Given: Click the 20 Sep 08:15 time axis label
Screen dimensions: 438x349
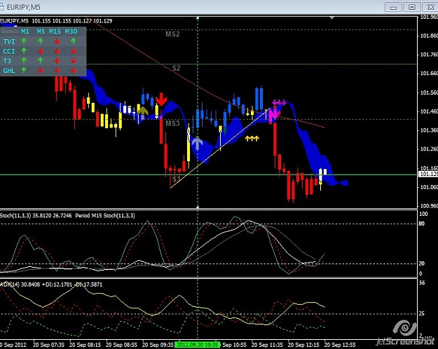Looking at the screenshot, I should 85,345.
